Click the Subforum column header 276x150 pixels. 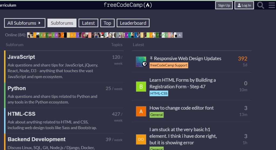15,45
